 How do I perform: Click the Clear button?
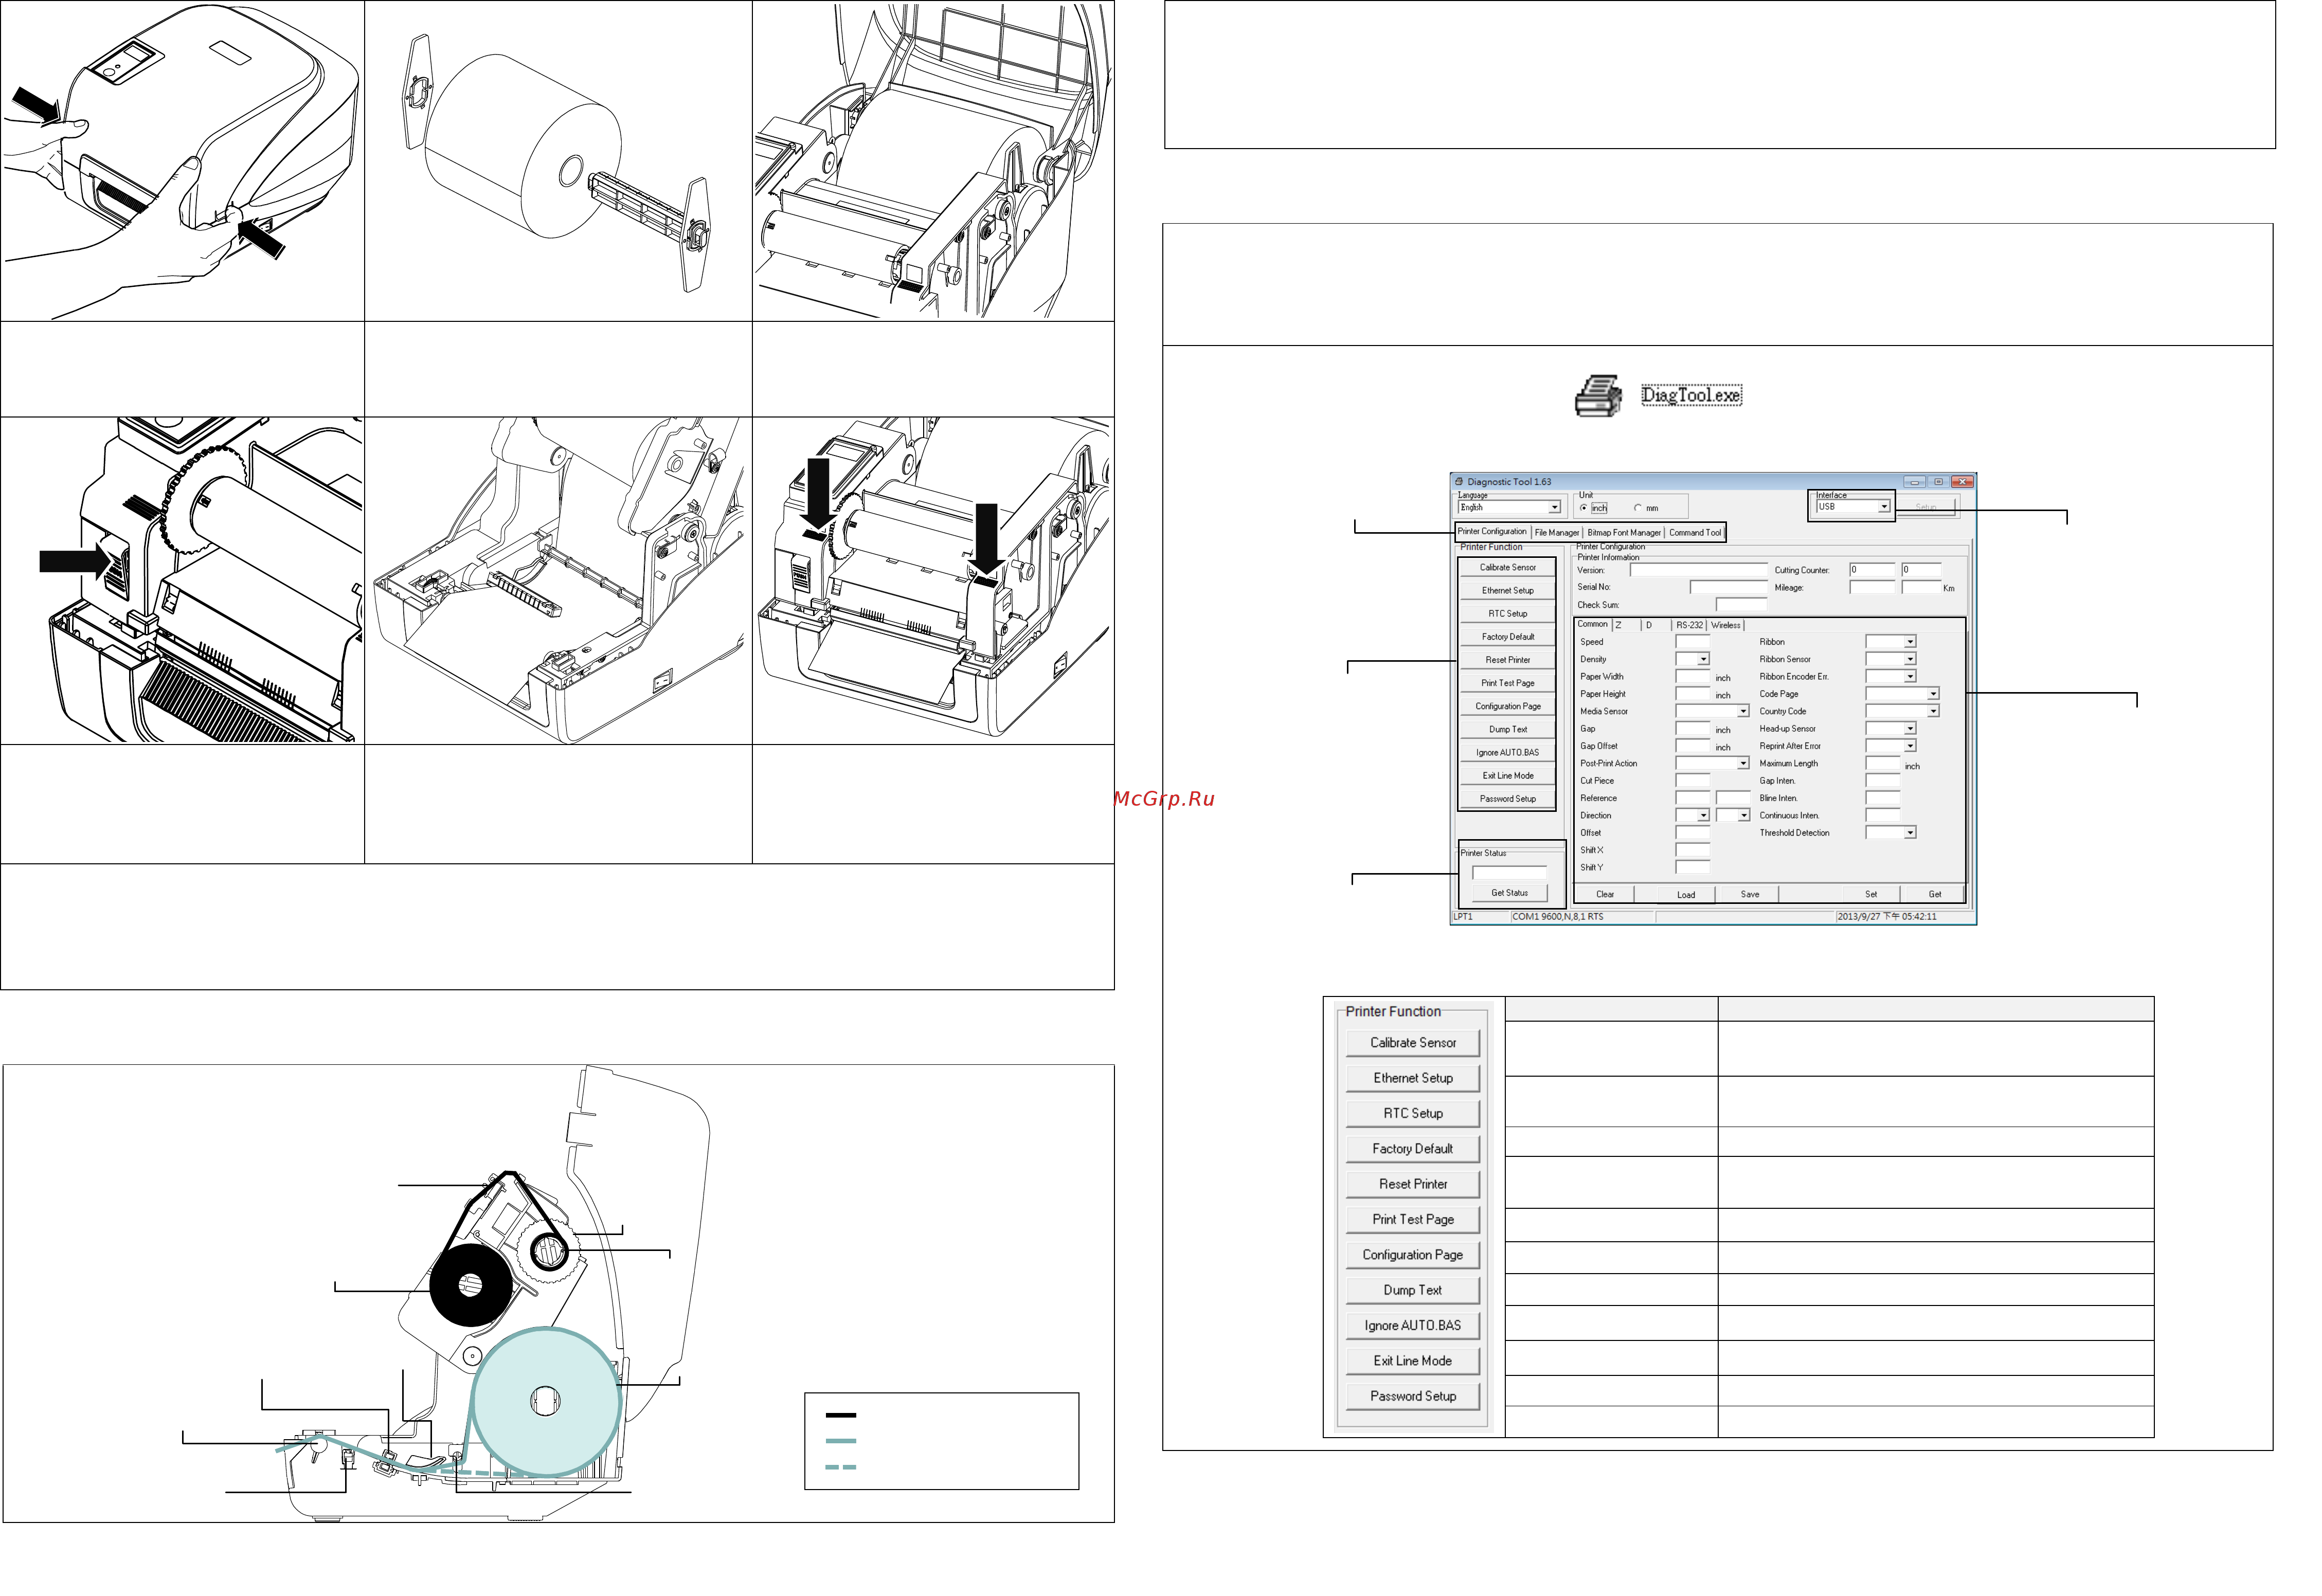click(1606, 895)
